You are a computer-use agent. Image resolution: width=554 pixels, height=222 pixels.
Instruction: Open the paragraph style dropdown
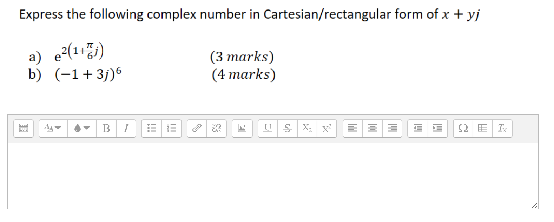coord(52,129)
